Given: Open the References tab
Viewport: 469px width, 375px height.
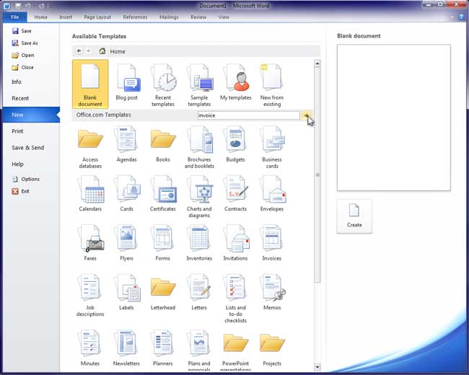Looking at the screenshot, I should tap(135, 17).
